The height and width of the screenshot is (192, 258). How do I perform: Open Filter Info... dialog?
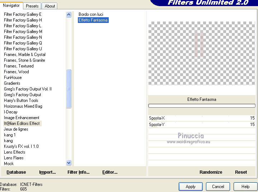click(x=79, y=172)
